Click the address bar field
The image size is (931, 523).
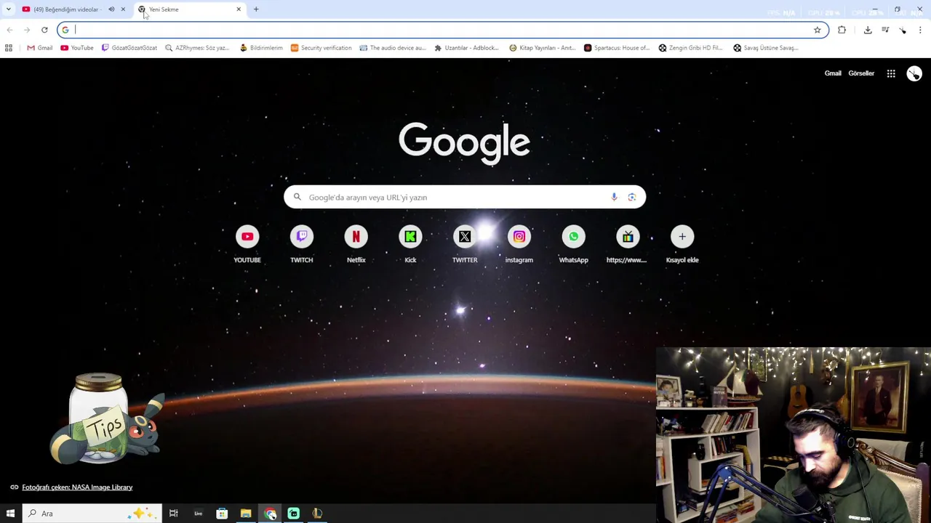(x=442, y=30)
